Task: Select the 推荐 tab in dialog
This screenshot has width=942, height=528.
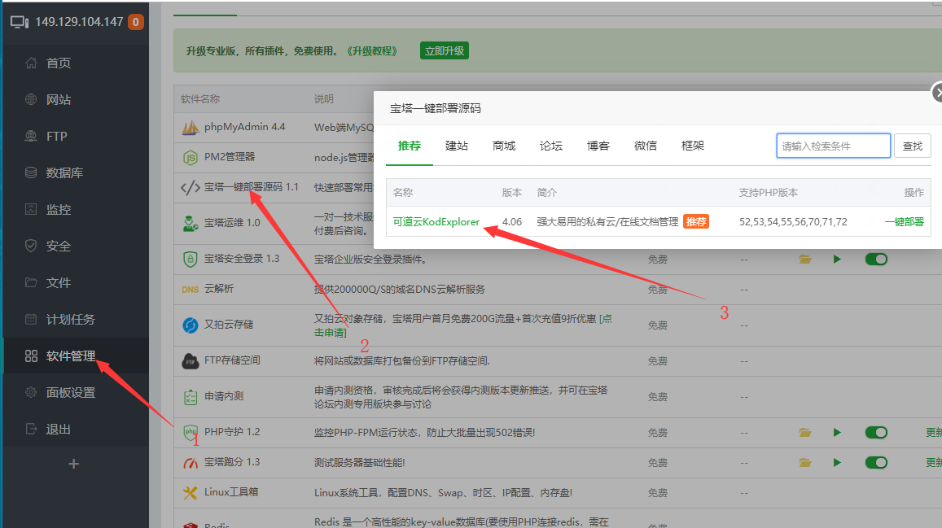Action: (409, 146)
